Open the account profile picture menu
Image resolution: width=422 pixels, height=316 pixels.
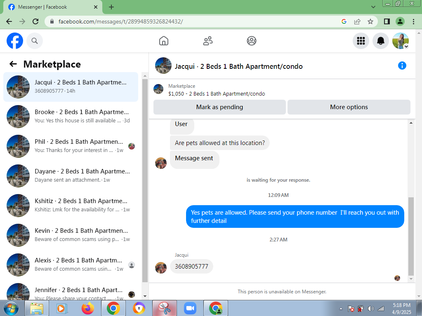click(x=401, y=41)
